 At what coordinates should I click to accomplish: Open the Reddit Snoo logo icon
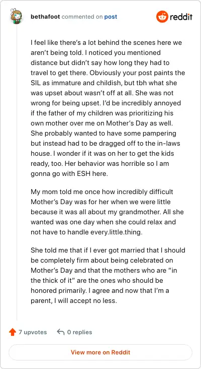click(x=162, y=17)
